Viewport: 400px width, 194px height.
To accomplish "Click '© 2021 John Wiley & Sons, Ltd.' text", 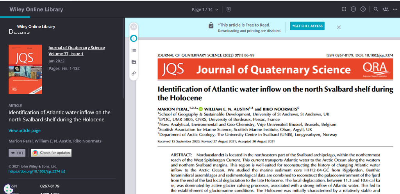I will (33, 166).
